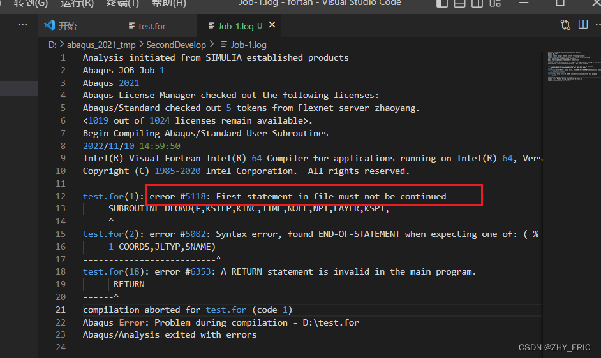Minimize the Visual Studio Code window
This screenshot has height=358, width=601.
coord(524,3)
